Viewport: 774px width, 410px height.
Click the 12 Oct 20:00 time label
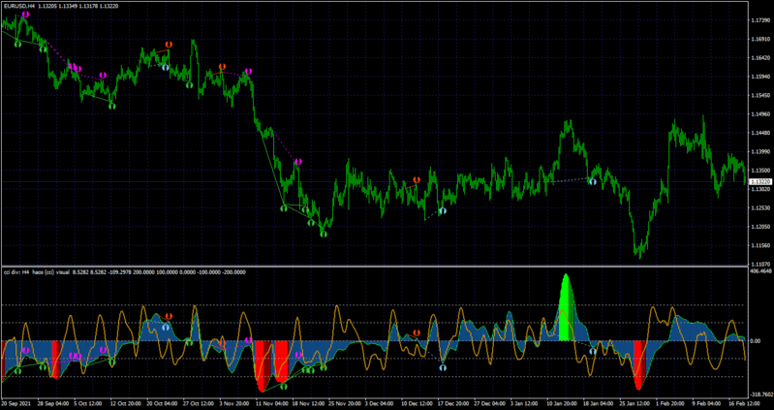[x=124, y=403]
